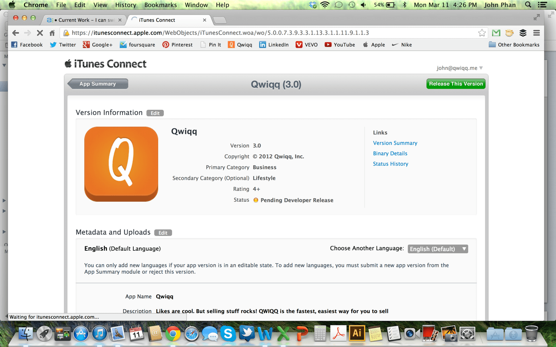556x347 pixels.
Task: Open the Other Bookmarks folder
Action: [x=514, y=45]
